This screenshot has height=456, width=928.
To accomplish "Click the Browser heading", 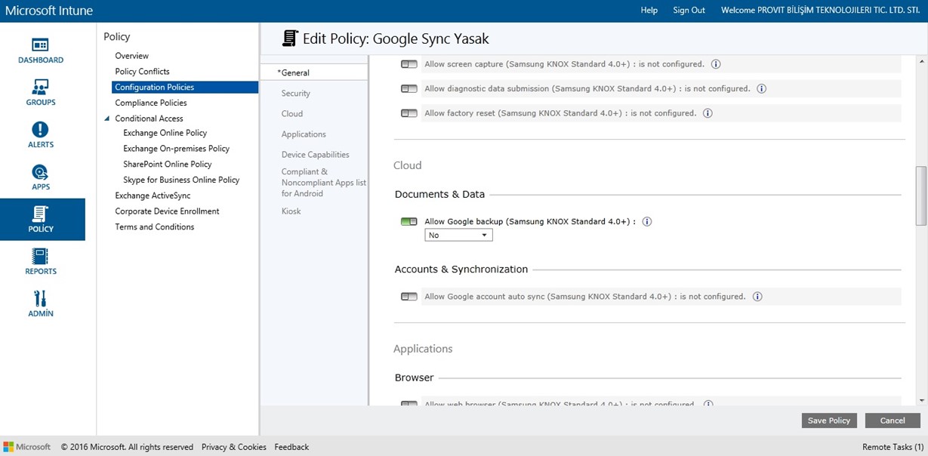I will (x=414, y=377).
